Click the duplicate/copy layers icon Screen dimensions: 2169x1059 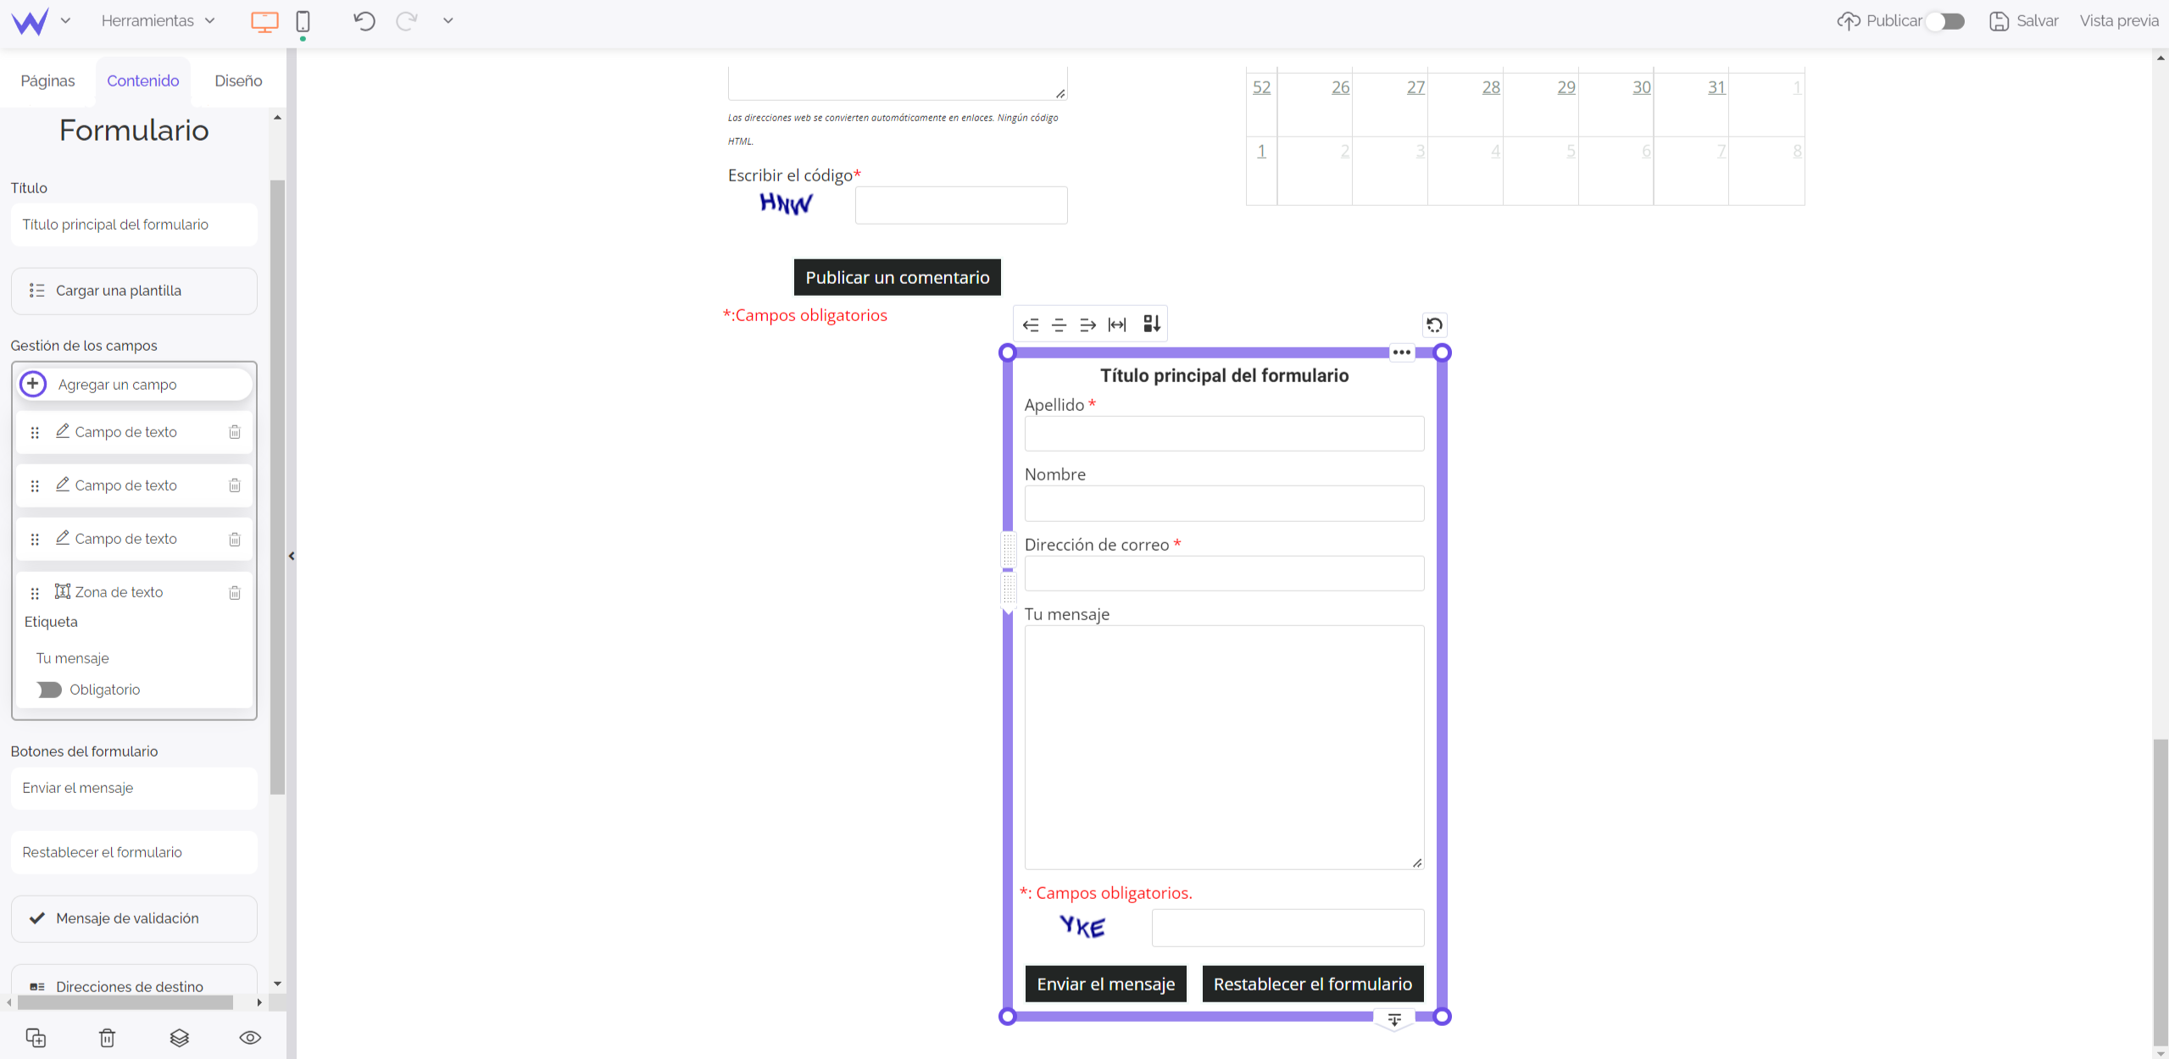(36, 1037)
